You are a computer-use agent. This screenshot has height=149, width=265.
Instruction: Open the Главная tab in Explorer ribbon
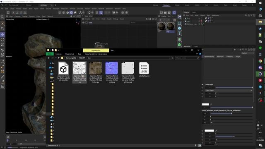click(x=58, y=54)
